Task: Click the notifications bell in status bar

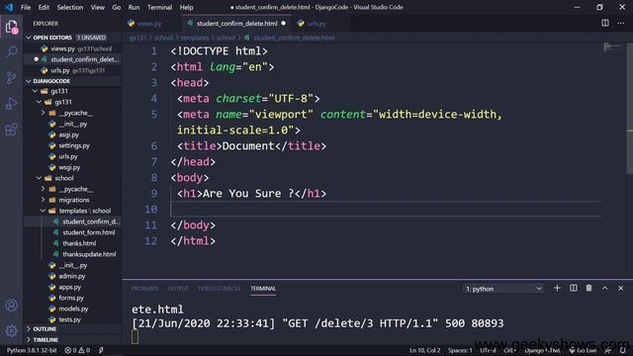Action: 622,350
